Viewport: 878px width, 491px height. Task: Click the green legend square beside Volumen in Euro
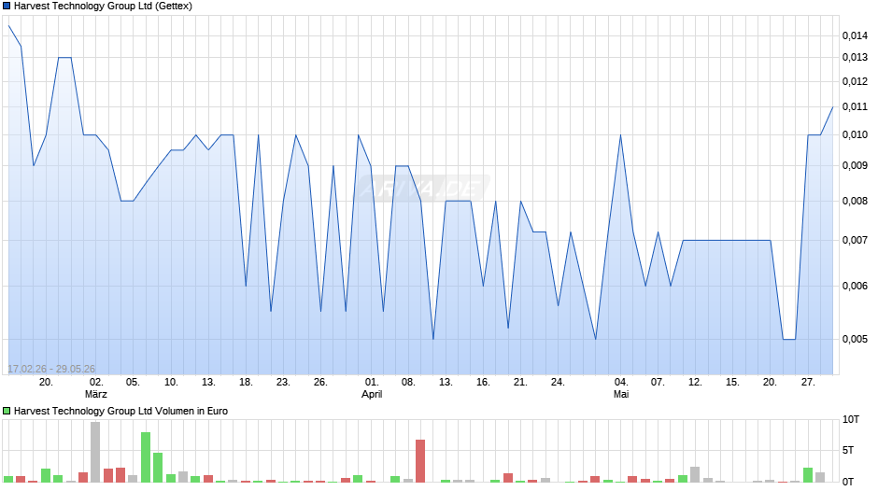click(x=7, y=411)
